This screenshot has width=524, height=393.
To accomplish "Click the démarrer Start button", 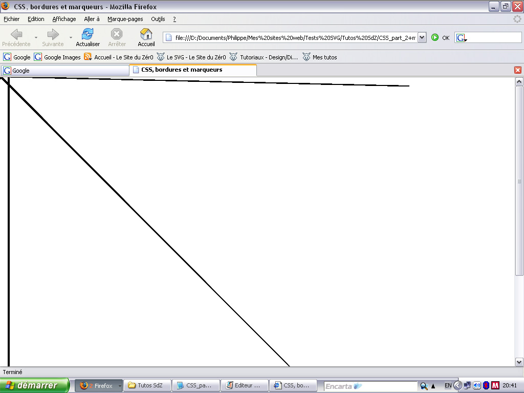I will (35, 385).
